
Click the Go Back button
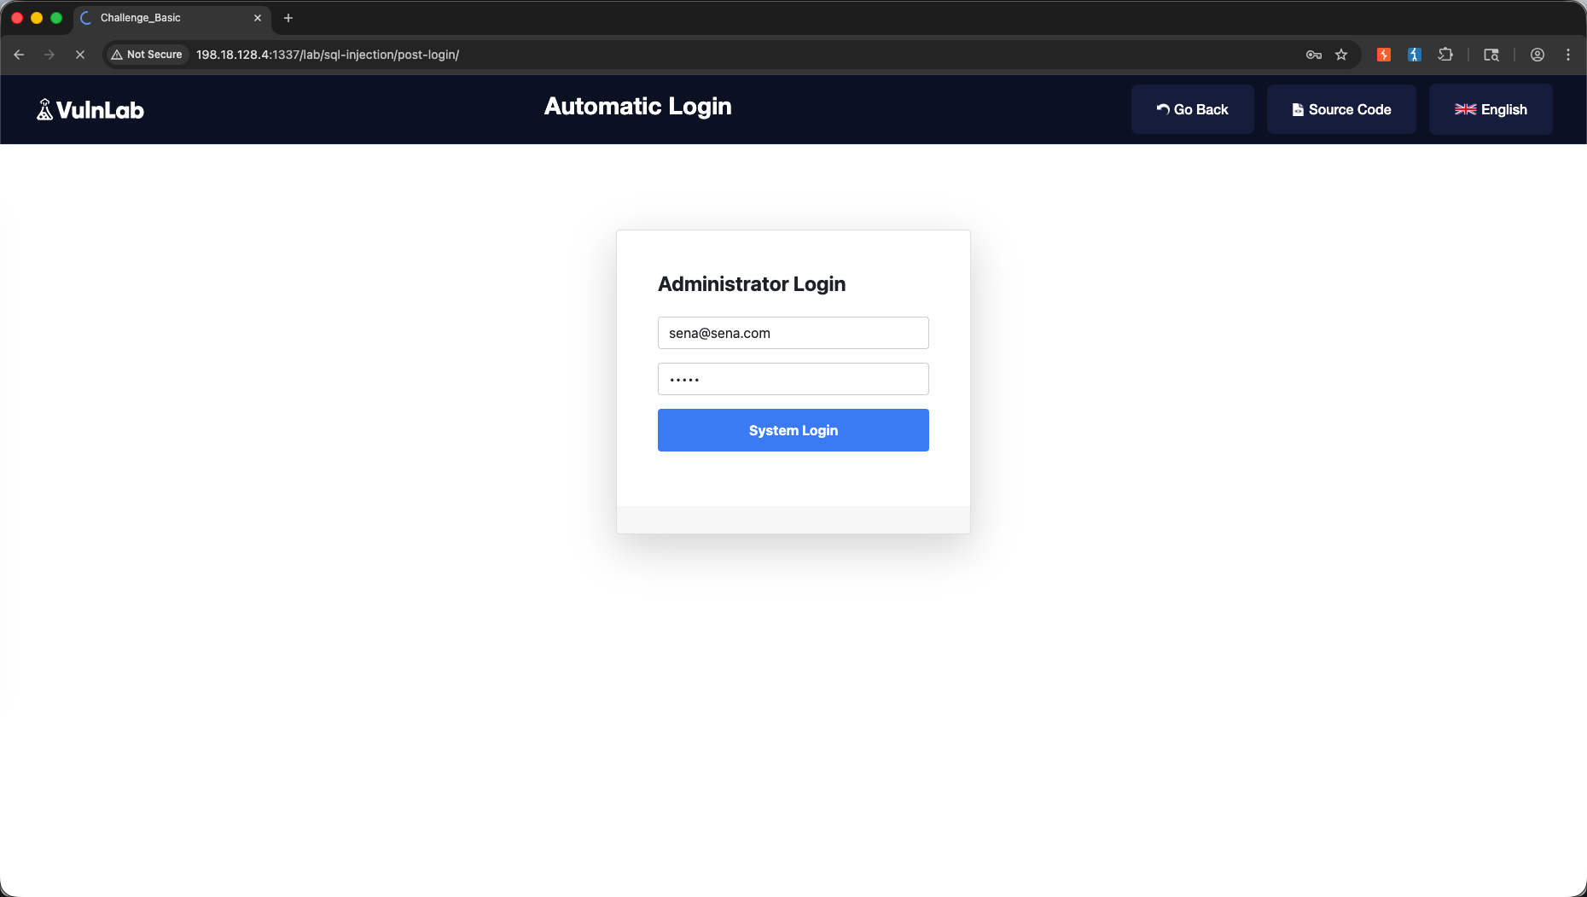tap(1193, 109)
